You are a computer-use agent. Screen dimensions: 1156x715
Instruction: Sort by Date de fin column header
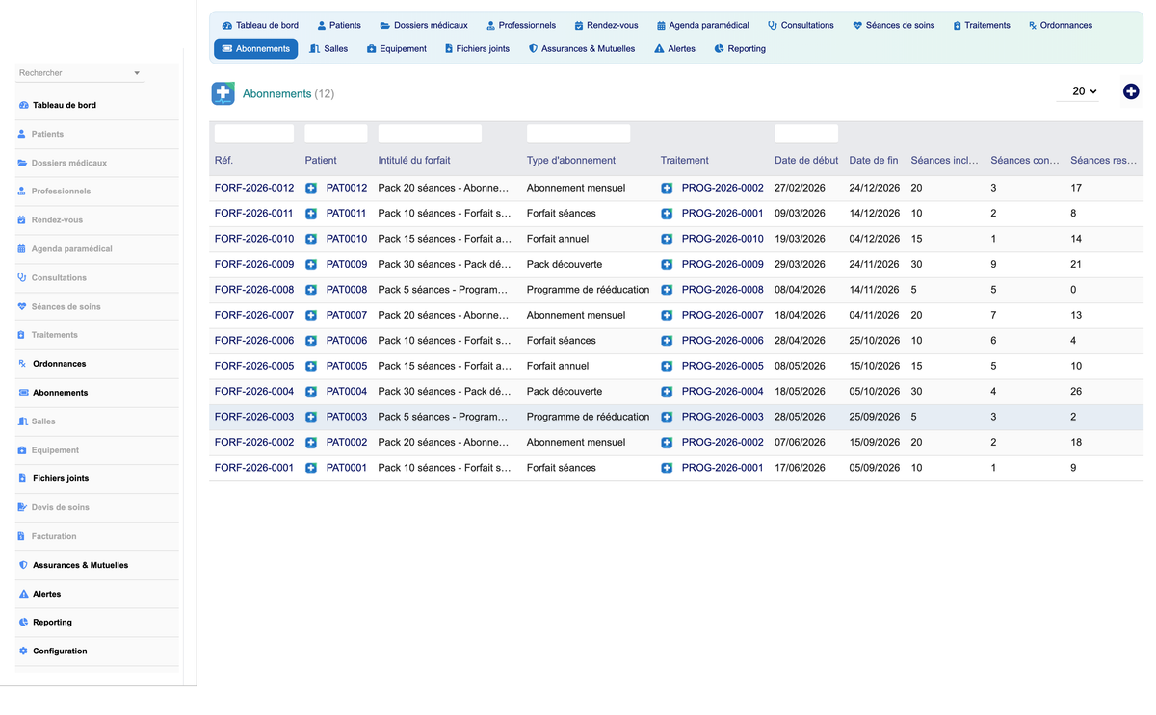[x=874, y=161]
